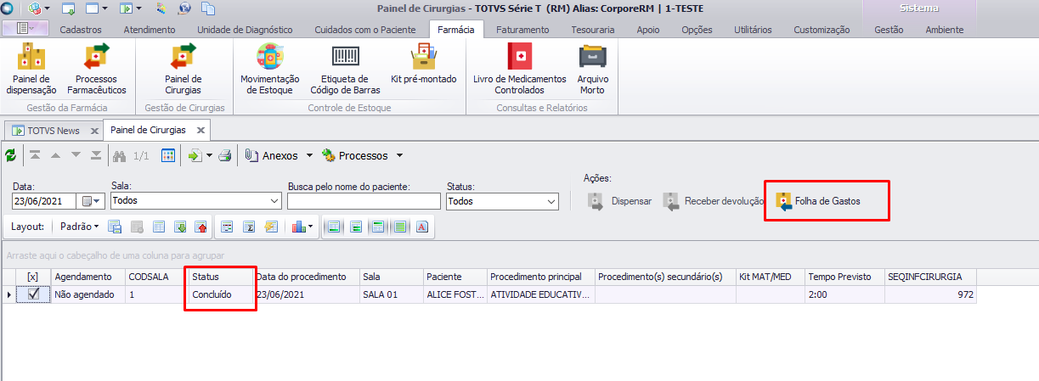Click the Paciente column header
Viewport: 1039px width, 381px height.
[x=455, y=277]
